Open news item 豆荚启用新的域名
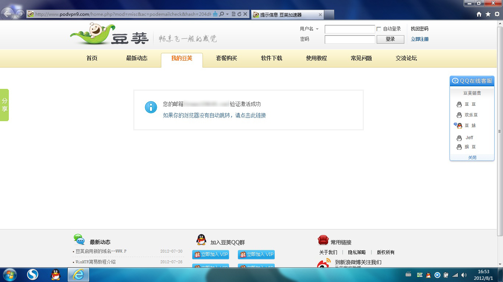Viewport: 503px width, 282px height. [x=101, y=252]
